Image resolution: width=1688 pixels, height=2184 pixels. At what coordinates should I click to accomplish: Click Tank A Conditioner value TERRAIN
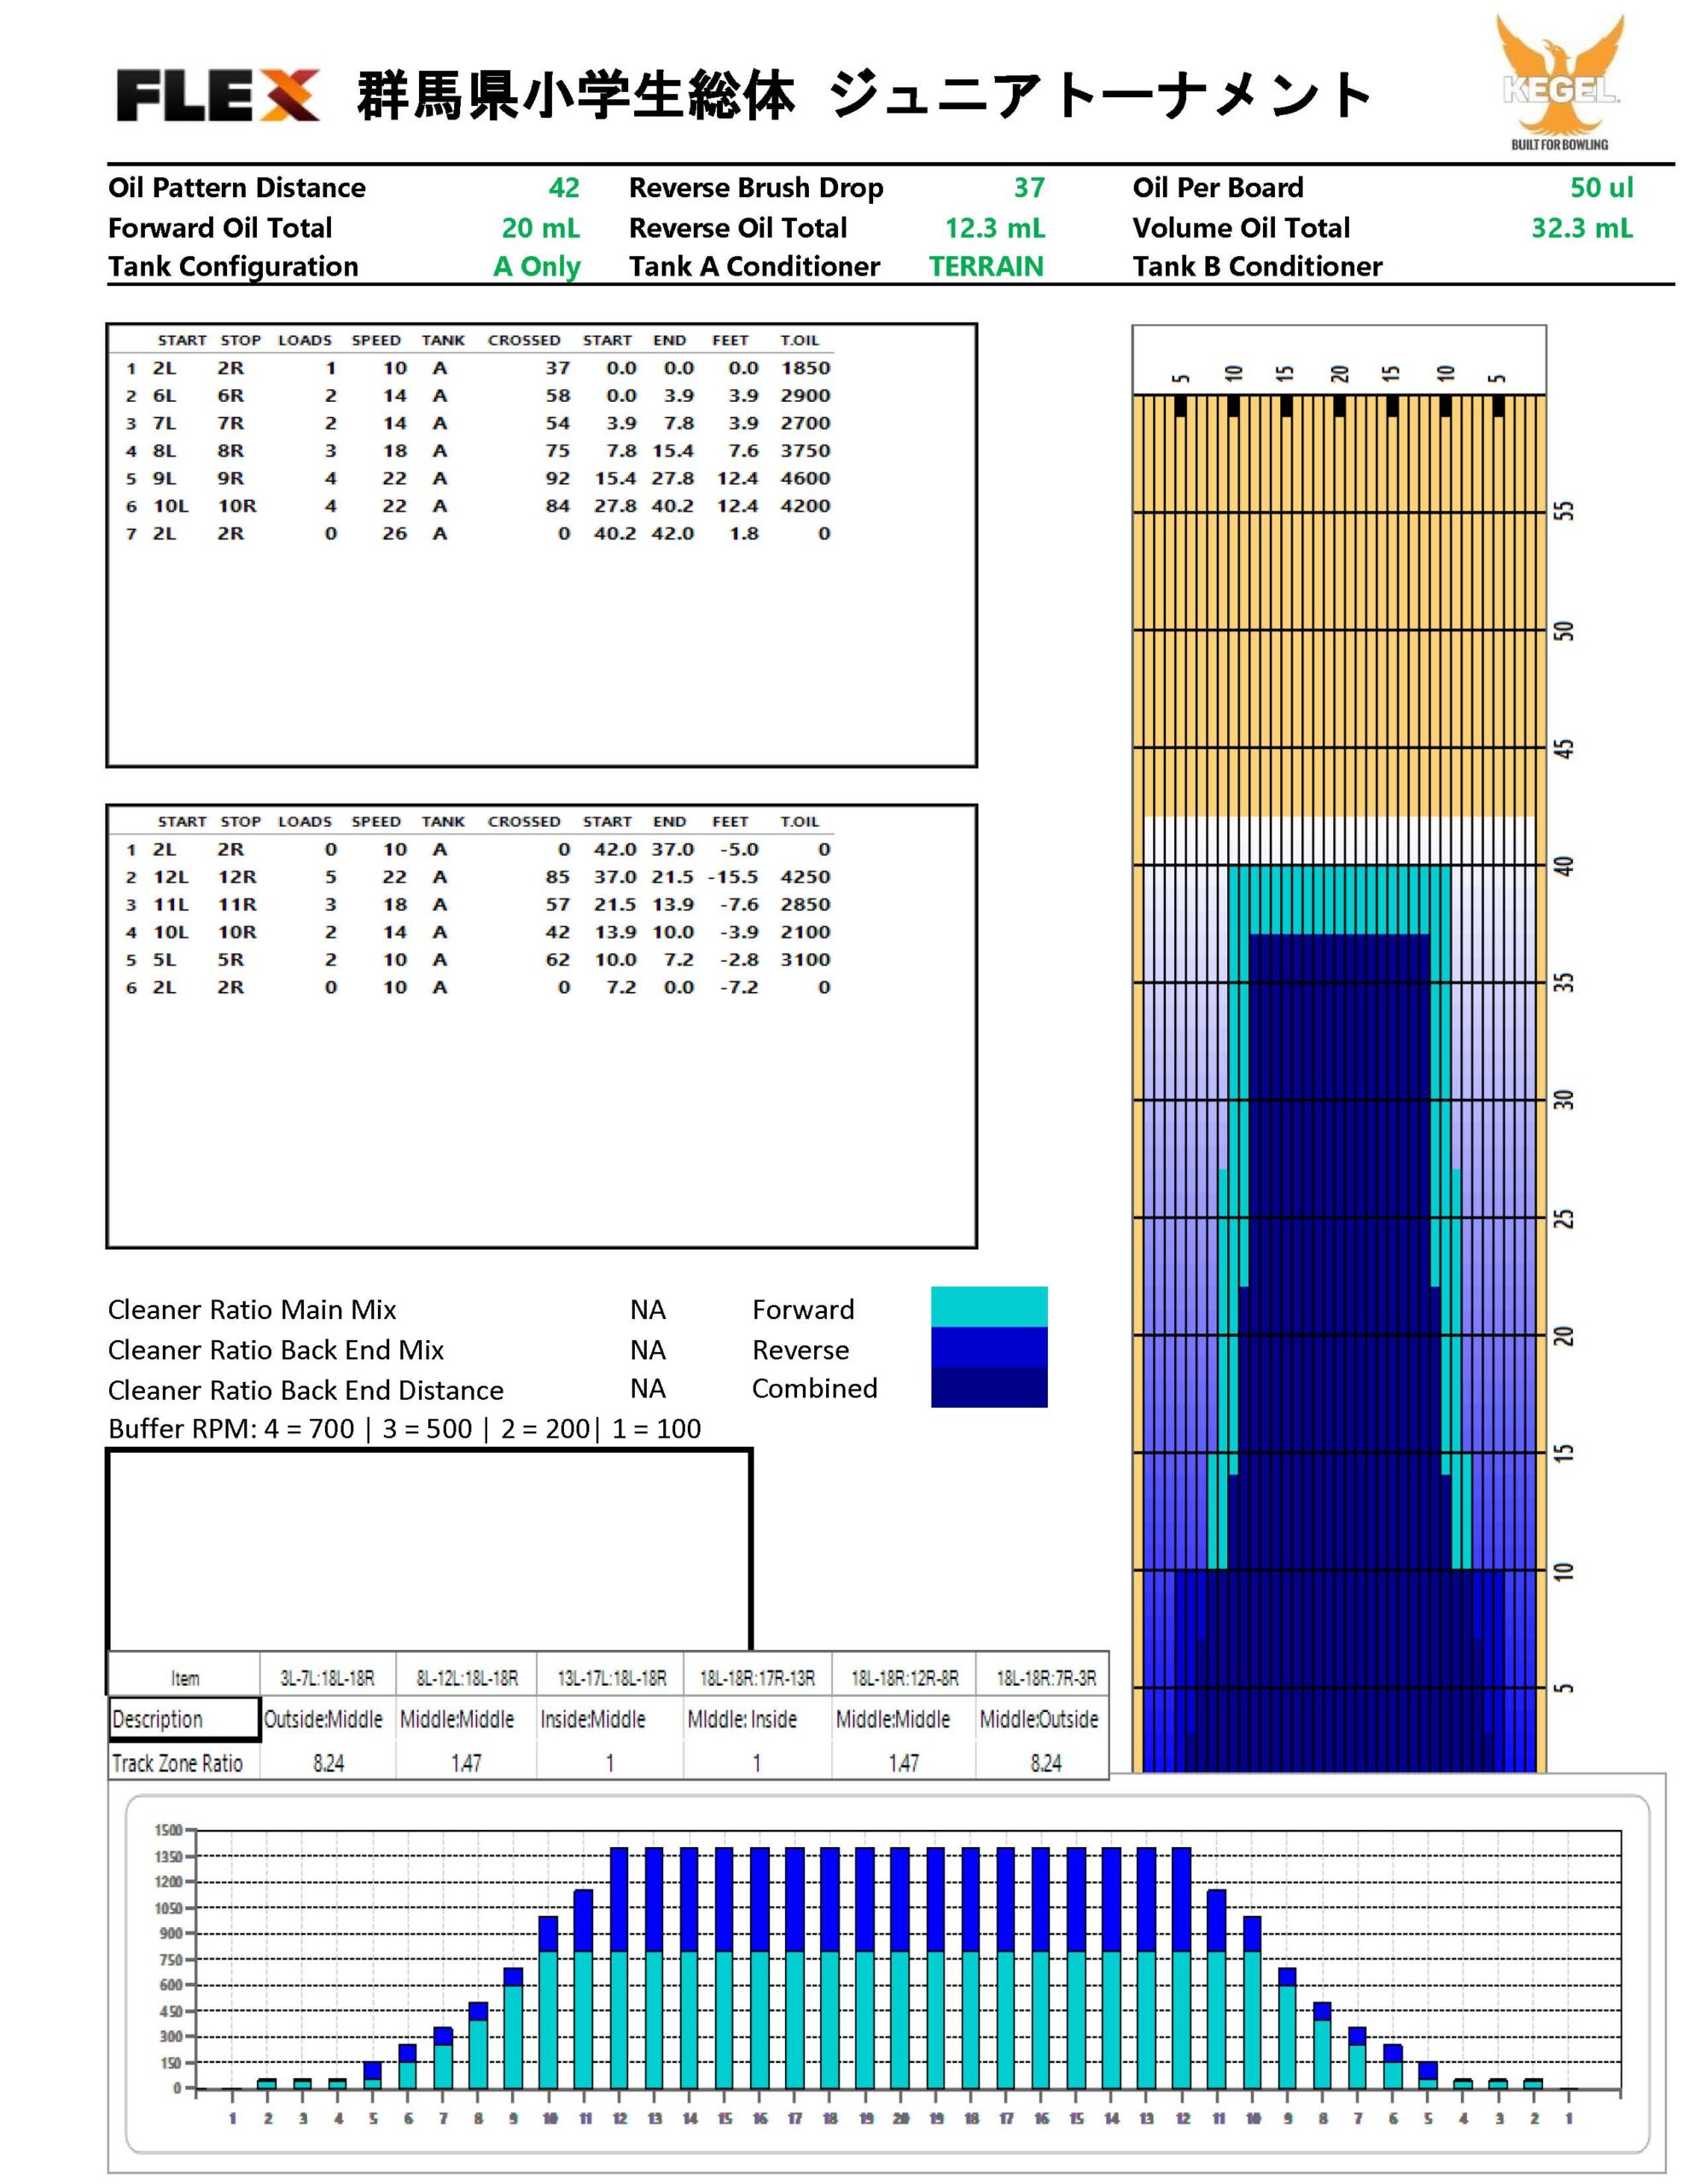point(986,267)
